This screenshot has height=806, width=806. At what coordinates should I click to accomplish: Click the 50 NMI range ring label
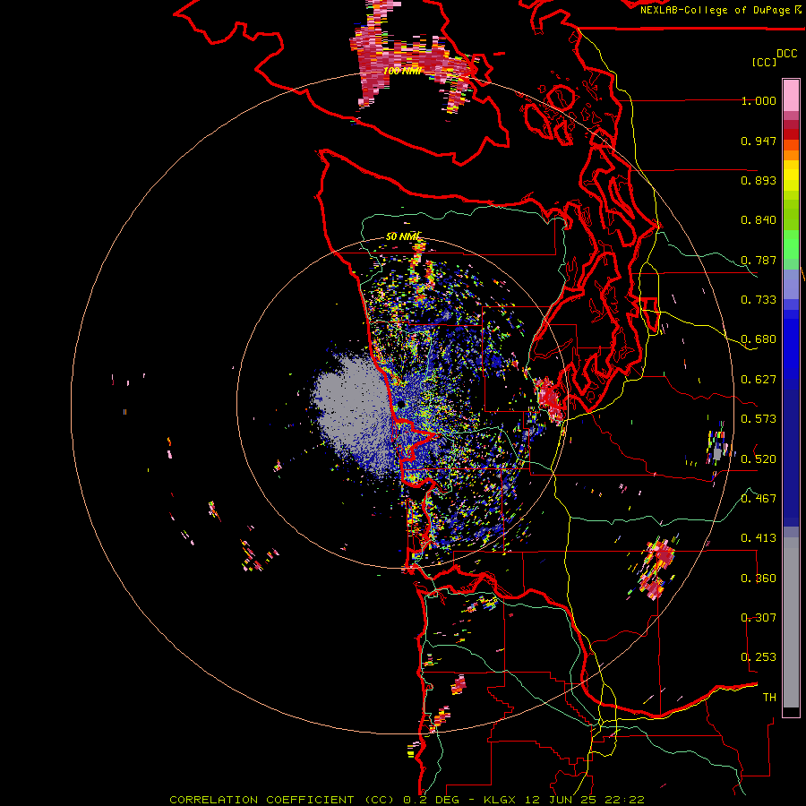click(404, 237)
